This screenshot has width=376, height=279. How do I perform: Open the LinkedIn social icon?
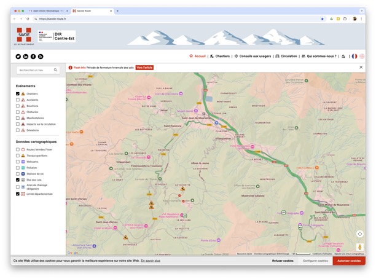click(x=26, y=56)
